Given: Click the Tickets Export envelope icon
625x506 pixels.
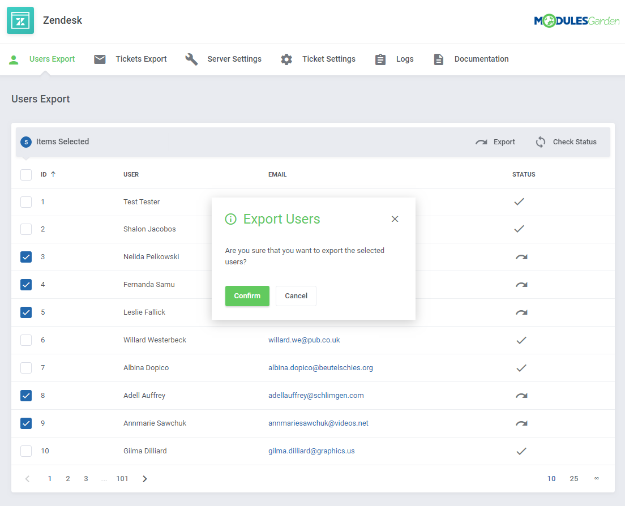Looking at the screenshot, I should pyautogui.click(x=100, y=58).
